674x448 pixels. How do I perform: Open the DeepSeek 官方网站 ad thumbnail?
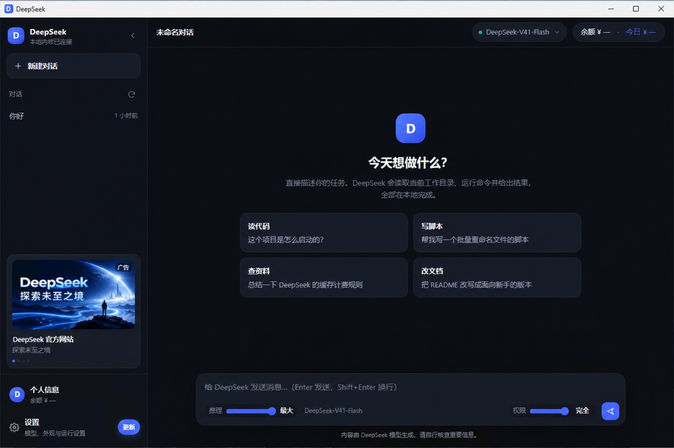click(74, 295)
